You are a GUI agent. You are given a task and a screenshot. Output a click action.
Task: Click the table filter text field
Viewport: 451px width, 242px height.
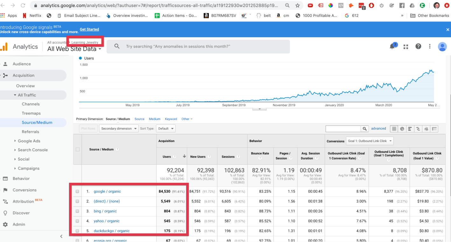[x=343, y=129]
